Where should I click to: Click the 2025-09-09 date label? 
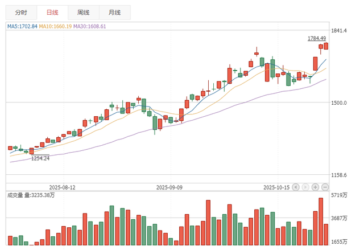pyautogui.click(x=169, y=187)
